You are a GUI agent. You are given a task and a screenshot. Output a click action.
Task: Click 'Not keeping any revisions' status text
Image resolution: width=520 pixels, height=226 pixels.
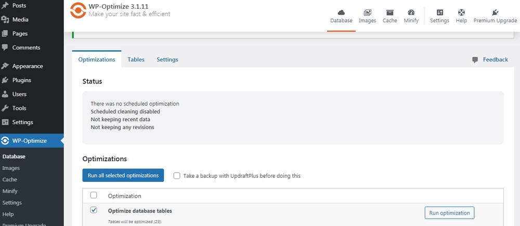pos(122,127)
